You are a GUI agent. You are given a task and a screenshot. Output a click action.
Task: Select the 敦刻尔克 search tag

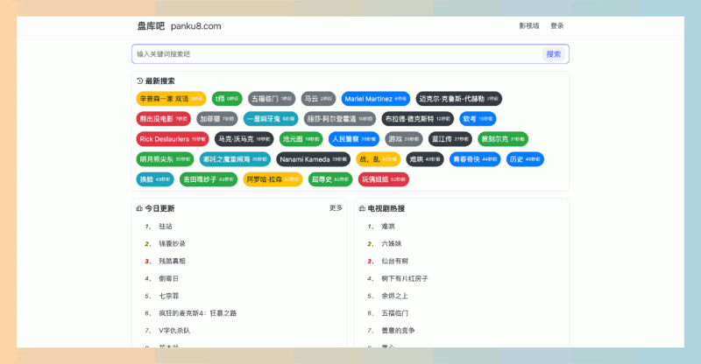pyautogui.click(x=503, y=139)
